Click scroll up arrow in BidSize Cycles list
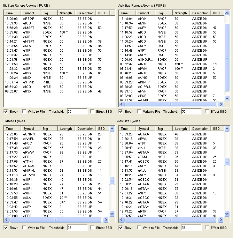Screen dimensions: 233x238 [112, 129]
